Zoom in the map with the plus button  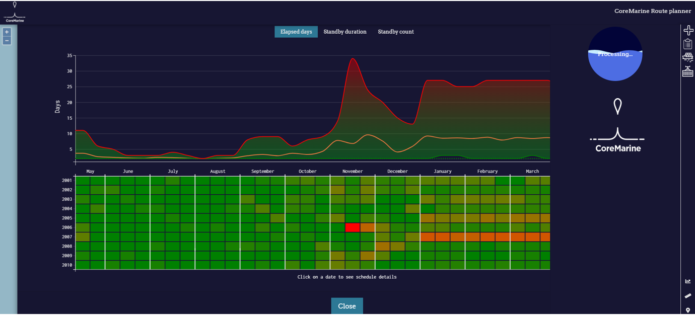[7, 32]
